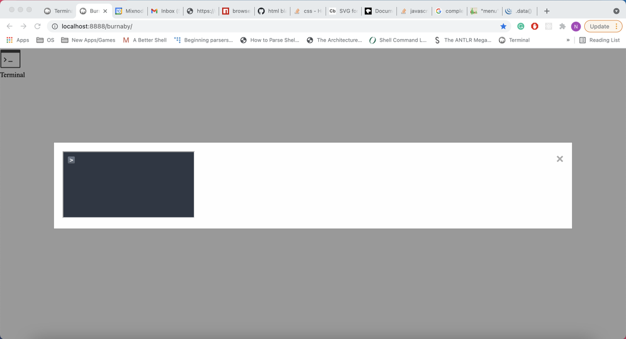626x339 pixels.
Task: Close the modal with the X icon
Action: coord(560,159)
